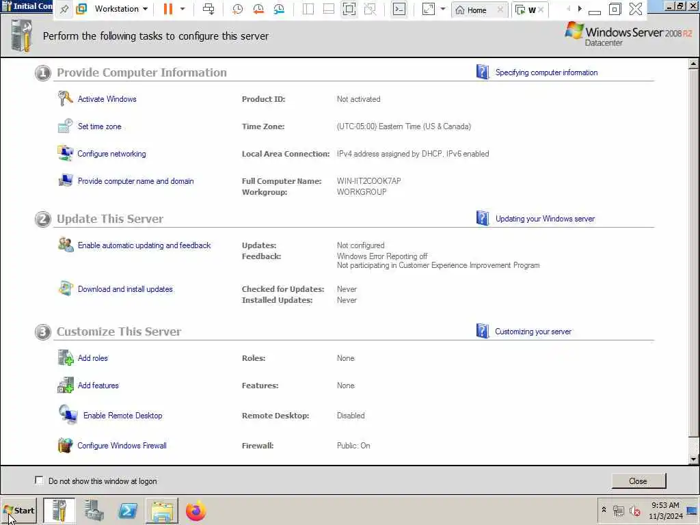Click the Initial Configuration Tasks taskbar button

click(x=59, y=511)
